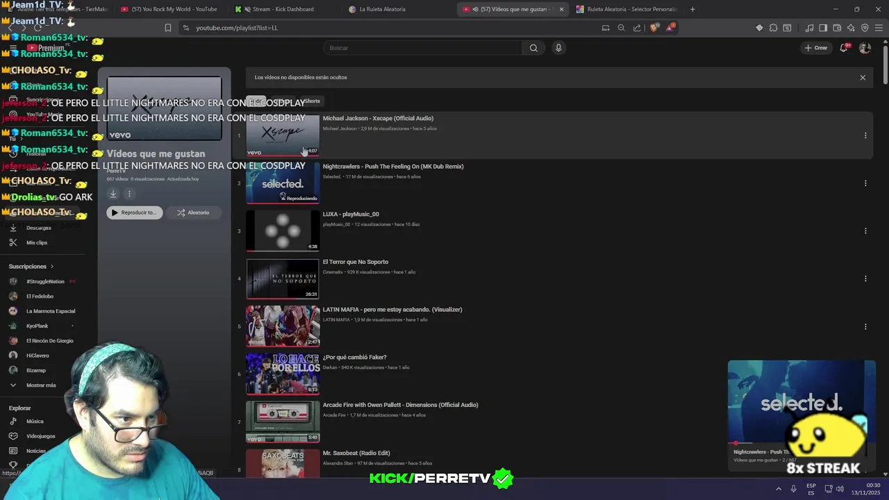This screenshot has width=889, height=500.
Task: Open more options for LUXA playMusic_00
Action: (865, 231)
